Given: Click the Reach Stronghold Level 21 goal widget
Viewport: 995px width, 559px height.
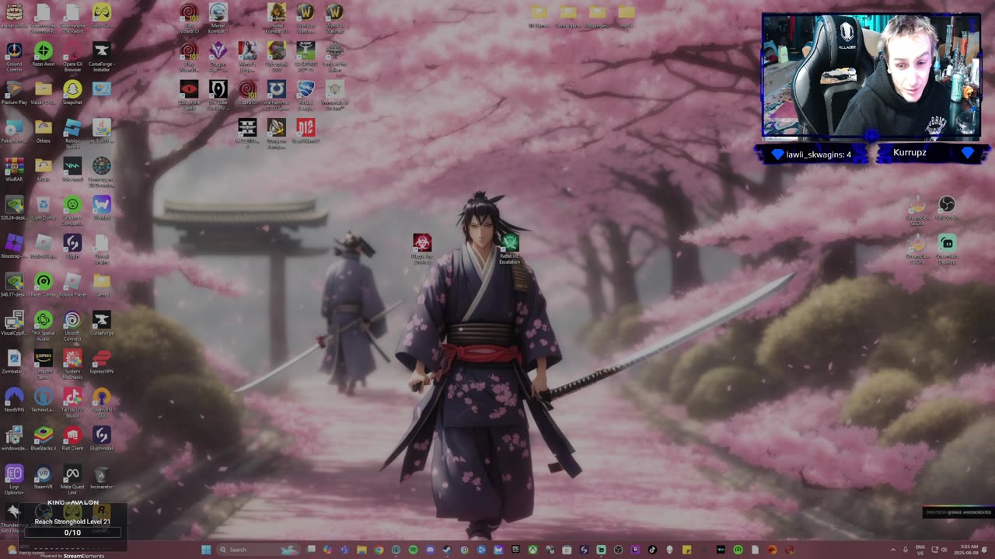Looking at the screenshot, I should coord(72,522).
